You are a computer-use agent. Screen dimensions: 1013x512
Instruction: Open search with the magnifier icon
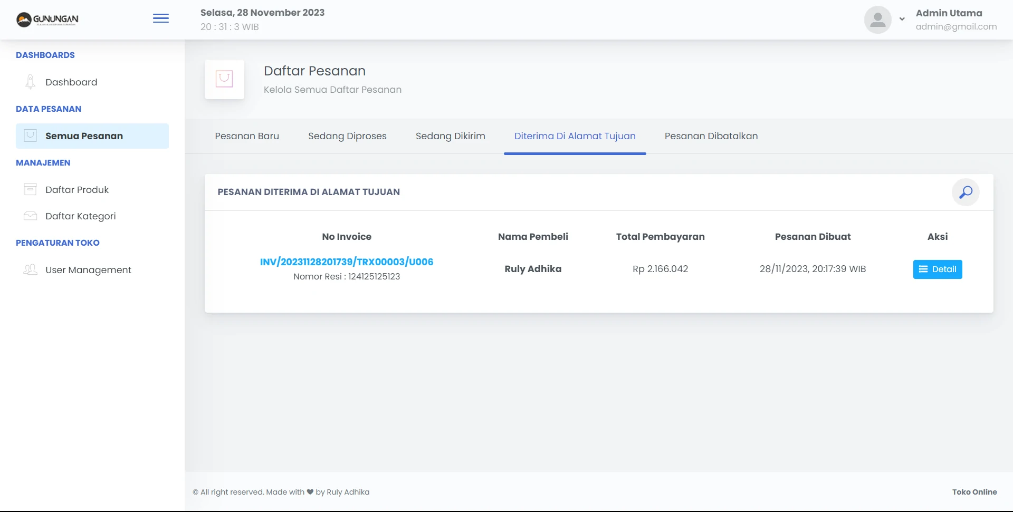tap(966, 192)
